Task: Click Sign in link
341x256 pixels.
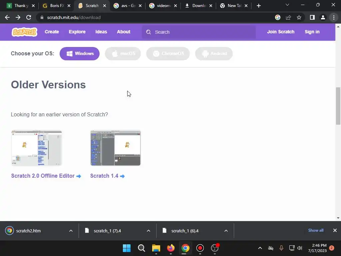Action: tap(312, 32)
